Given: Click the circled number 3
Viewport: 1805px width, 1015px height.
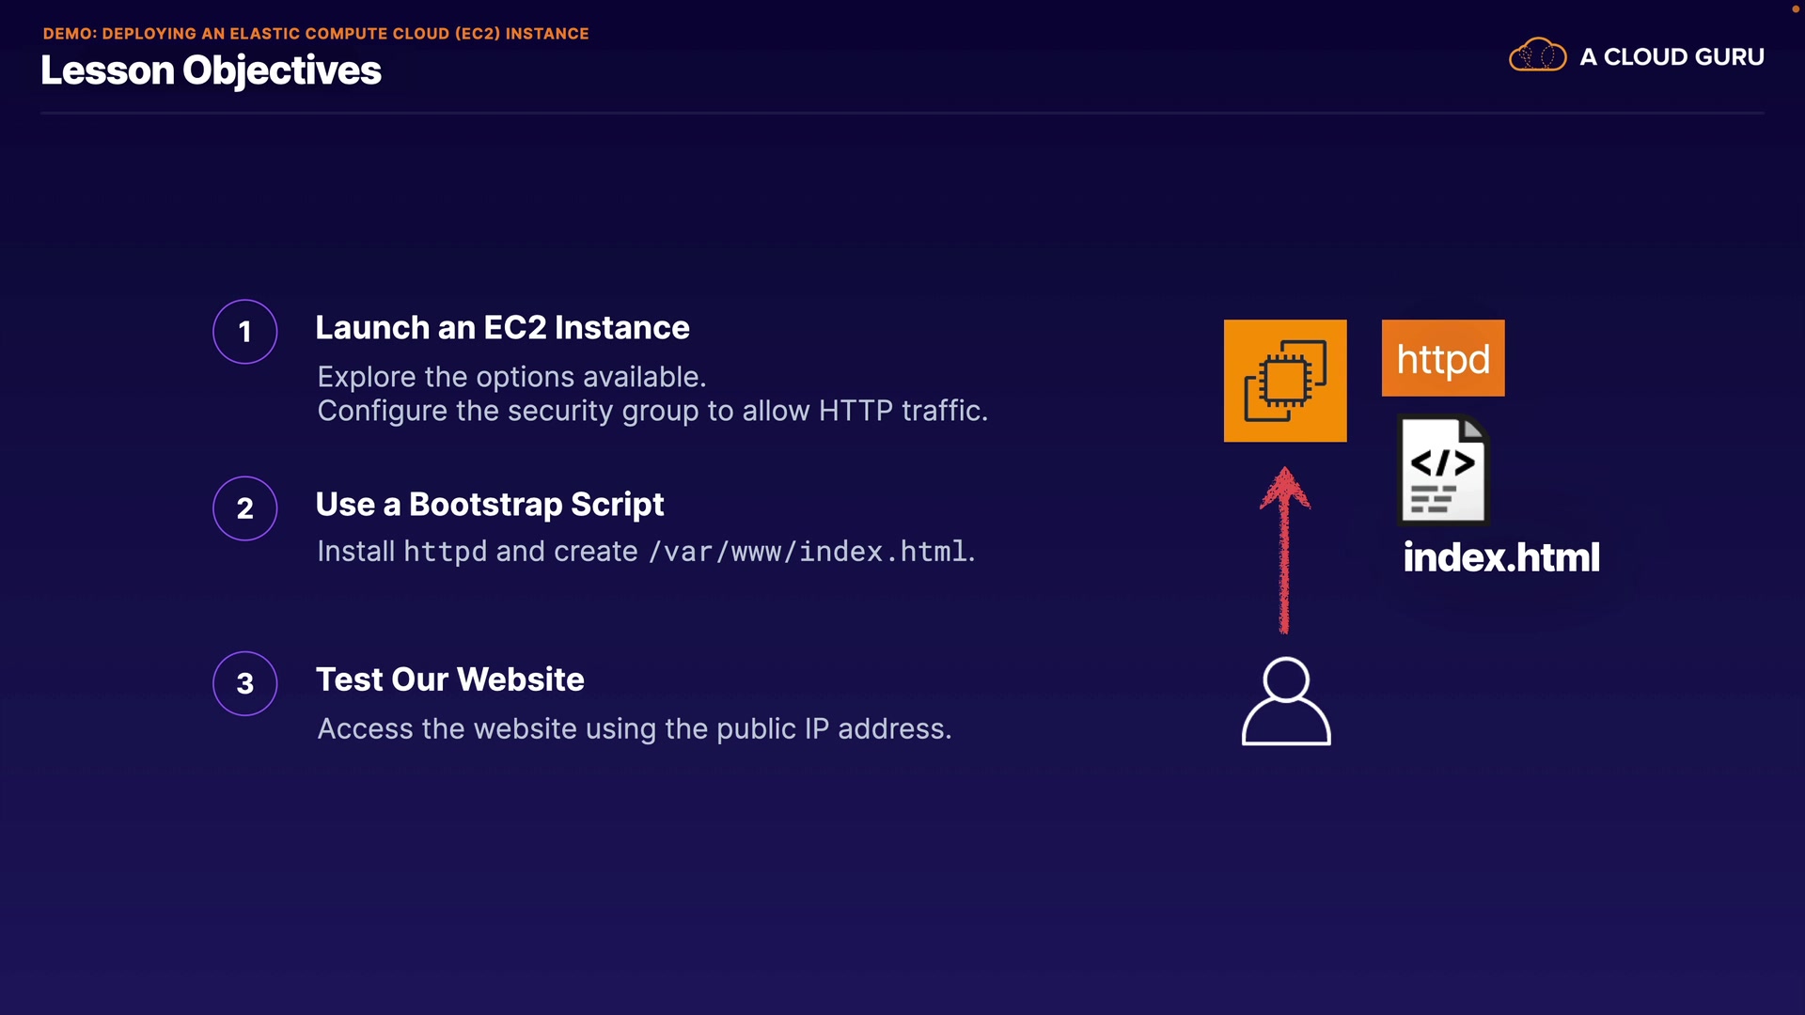Looking at the screenshot, I should click(x=244, y=683).
